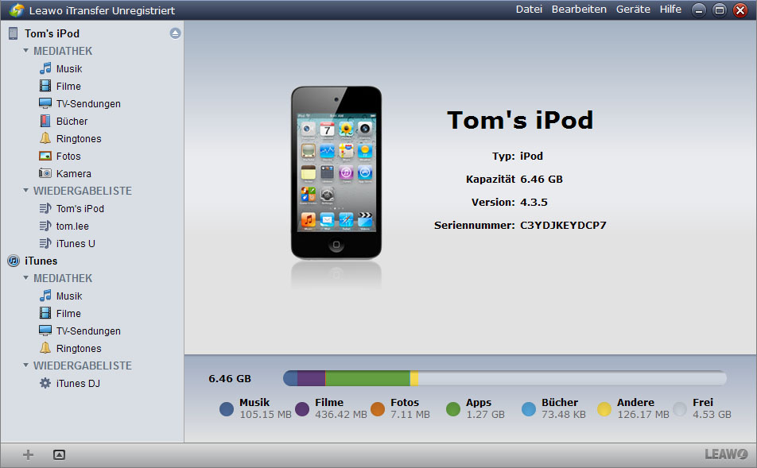Viewport: 757px width, 468px height.
Task: Click the yellow Andere legend swatch
Action: tap(604, 409)
